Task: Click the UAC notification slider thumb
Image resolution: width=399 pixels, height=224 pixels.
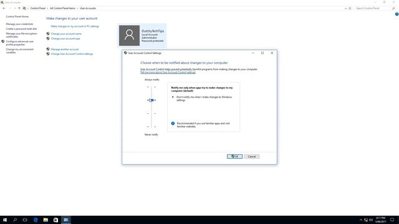Action: click(x=151, y=100)
